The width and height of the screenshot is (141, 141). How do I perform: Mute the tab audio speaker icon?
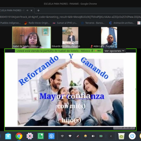(x=27, y=11)
